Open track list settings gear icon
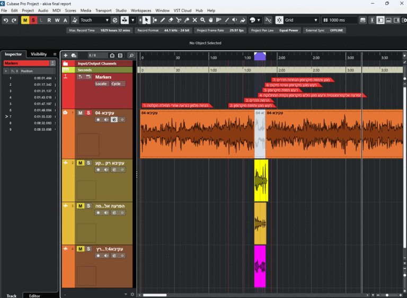 (x=132, y=294)
